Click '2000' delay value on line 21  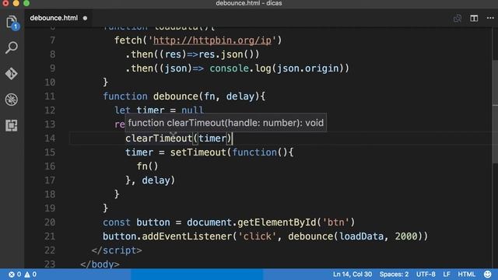406,236
